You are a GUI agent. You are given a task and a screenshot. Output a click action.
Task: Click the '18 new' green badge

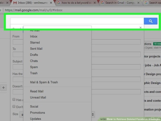click(x=157, y=44)
